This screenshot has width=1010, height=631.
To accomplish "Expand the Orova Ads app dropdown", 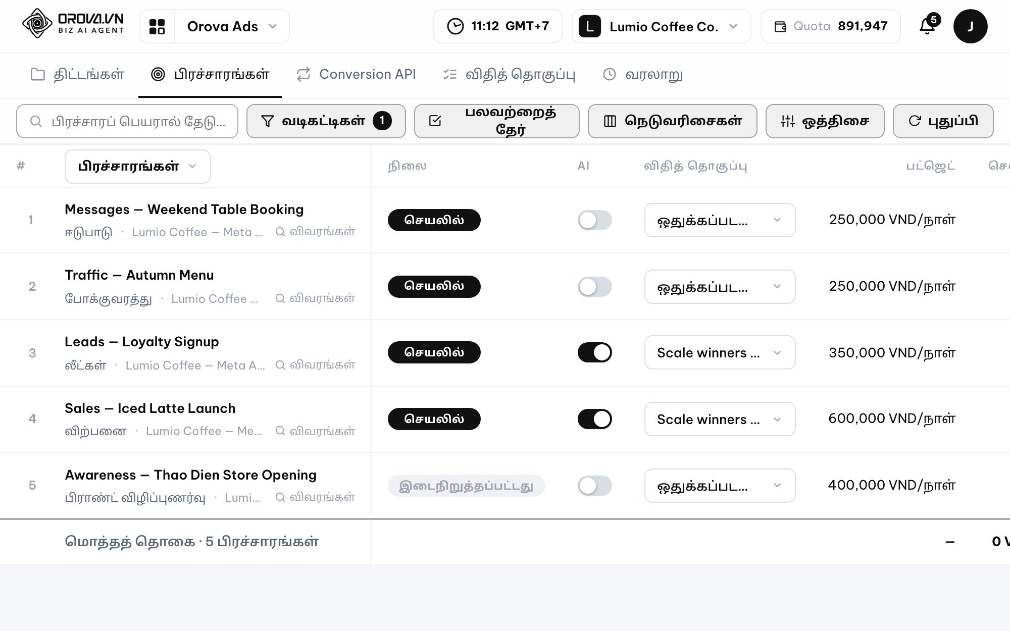I will 232,26.
